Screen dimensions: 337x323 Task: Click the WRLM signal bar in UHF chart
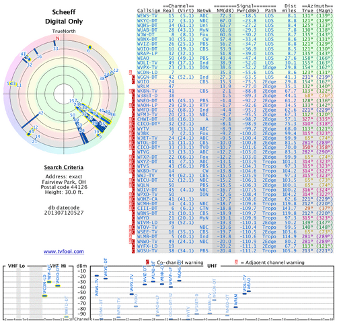click(x=235, y=307)
